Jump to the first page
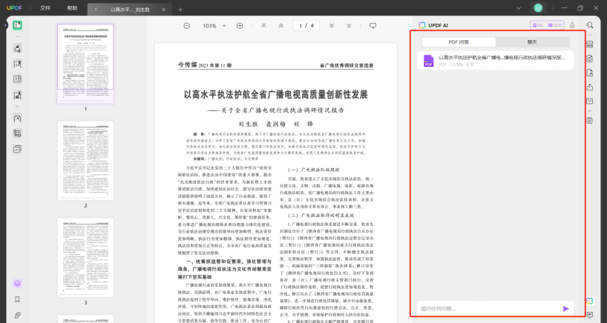The image size is (607, 323). 263,26
